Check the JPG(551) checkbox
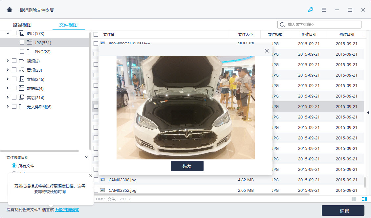The width and height of the screenshot is (371, 218). (22, 42)
